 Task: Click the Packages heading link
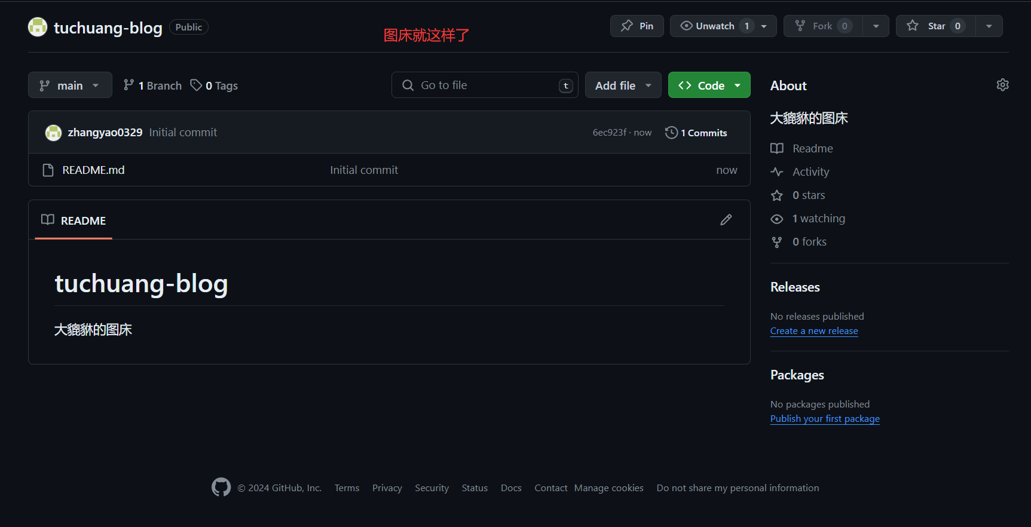797,375
